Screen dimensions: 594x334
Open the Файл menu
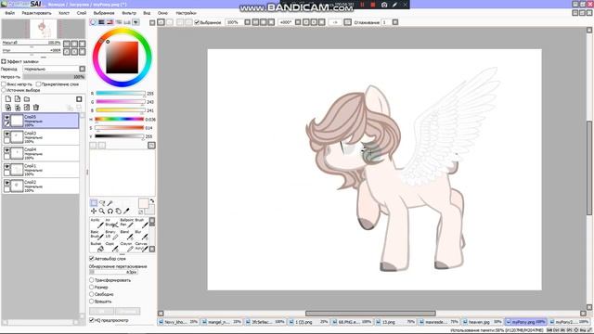coord(10,13)
